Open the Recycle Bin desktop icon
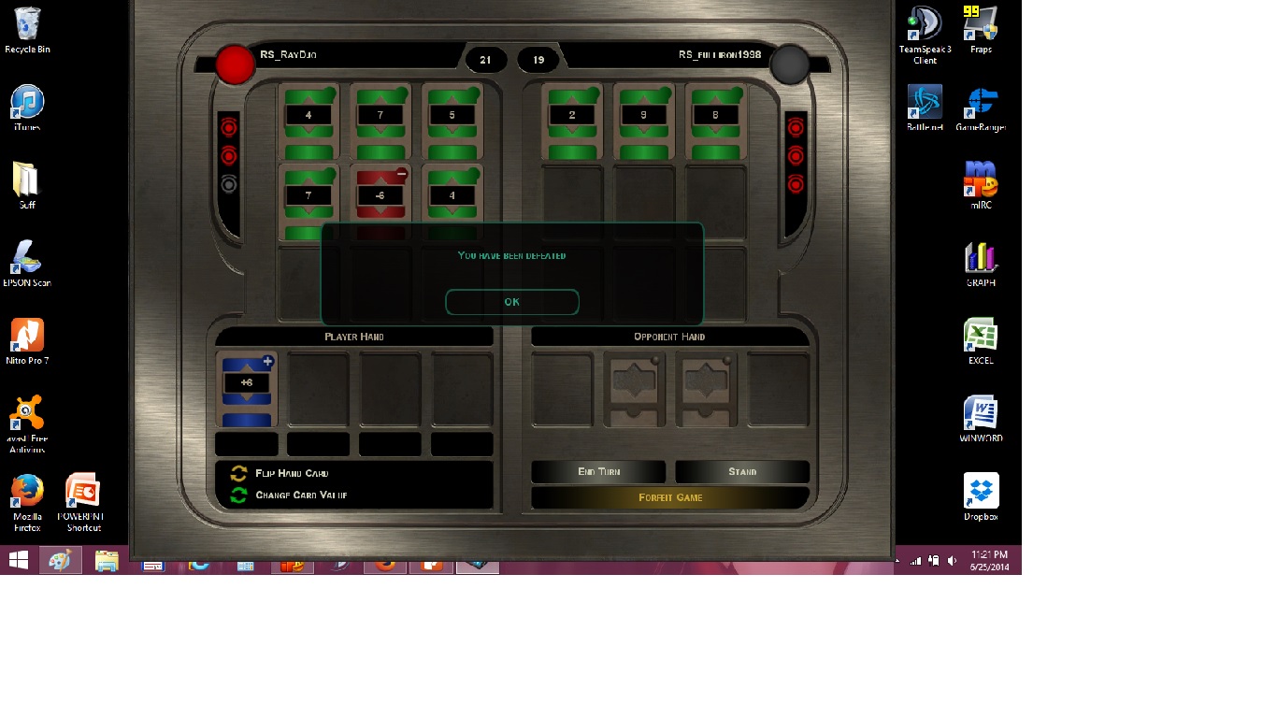 pos(28,29)
